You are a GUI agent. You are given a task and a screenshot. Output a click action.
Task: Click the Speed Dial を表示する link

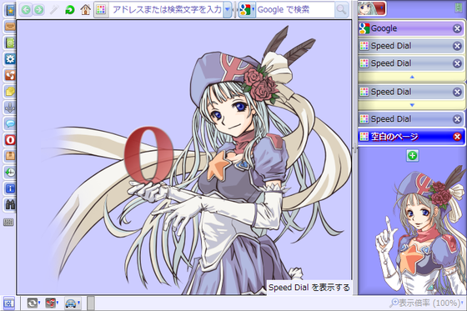309,288
